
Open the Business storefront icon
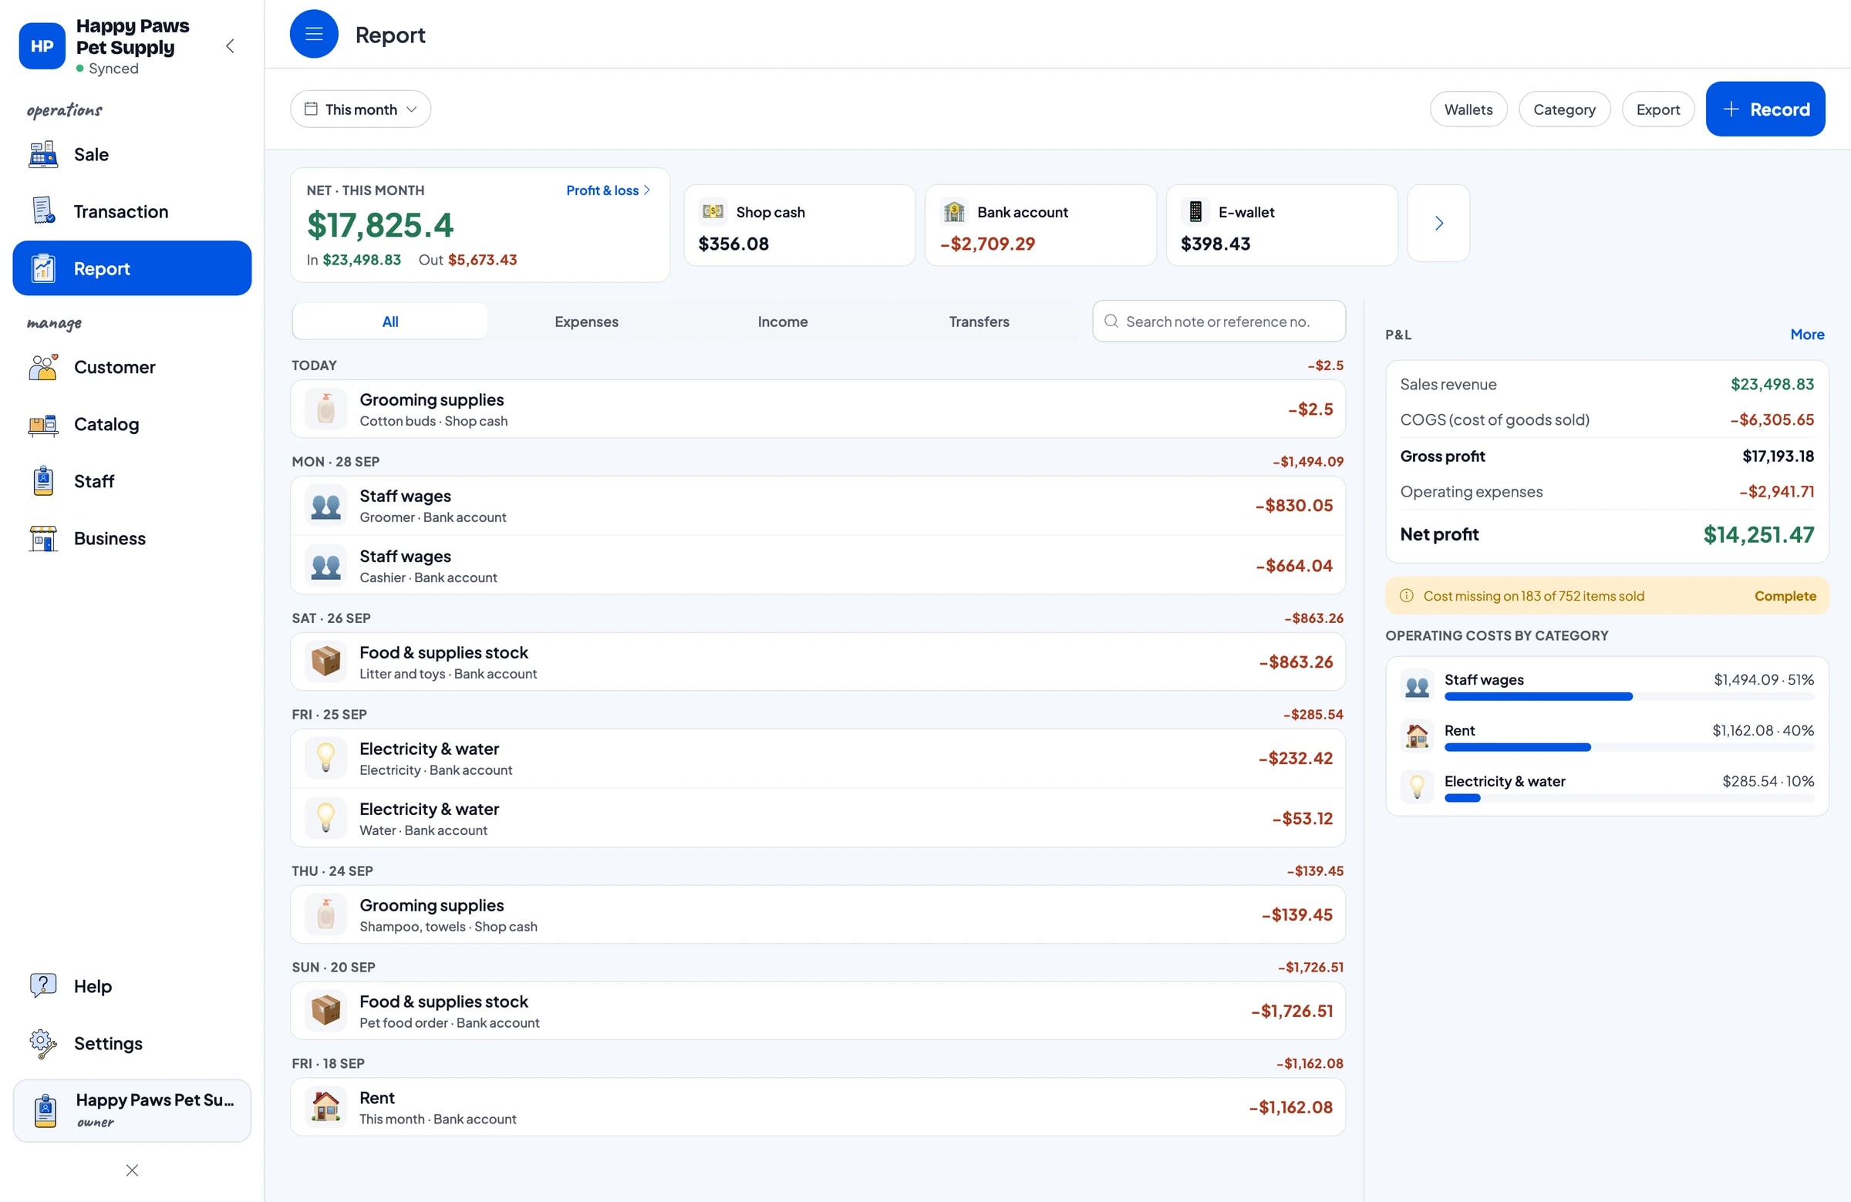click(x=42, y=538)
